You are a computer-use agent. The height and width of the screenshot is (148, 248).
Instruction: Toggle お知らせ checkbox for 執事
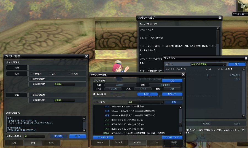click(69, 74)
